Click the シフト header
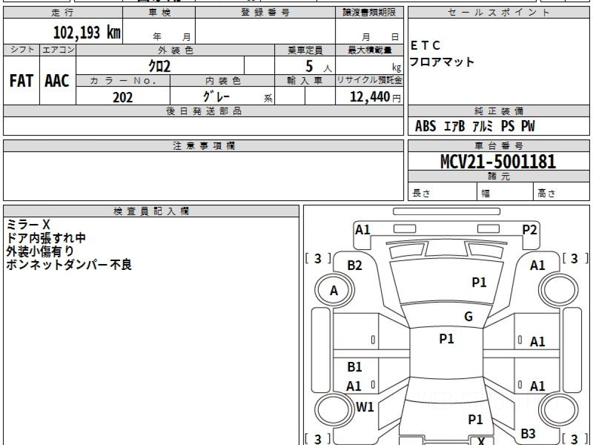This screenshot has height=445, width=593. pos(21,50)
